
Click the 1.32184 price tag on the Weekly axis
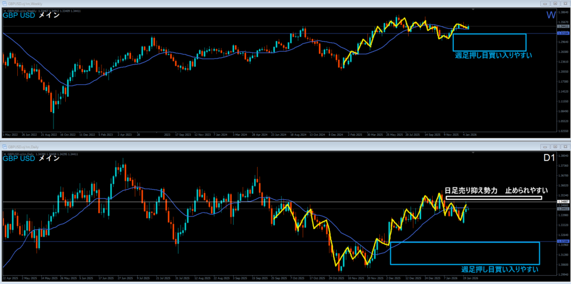tap(563, 33)
